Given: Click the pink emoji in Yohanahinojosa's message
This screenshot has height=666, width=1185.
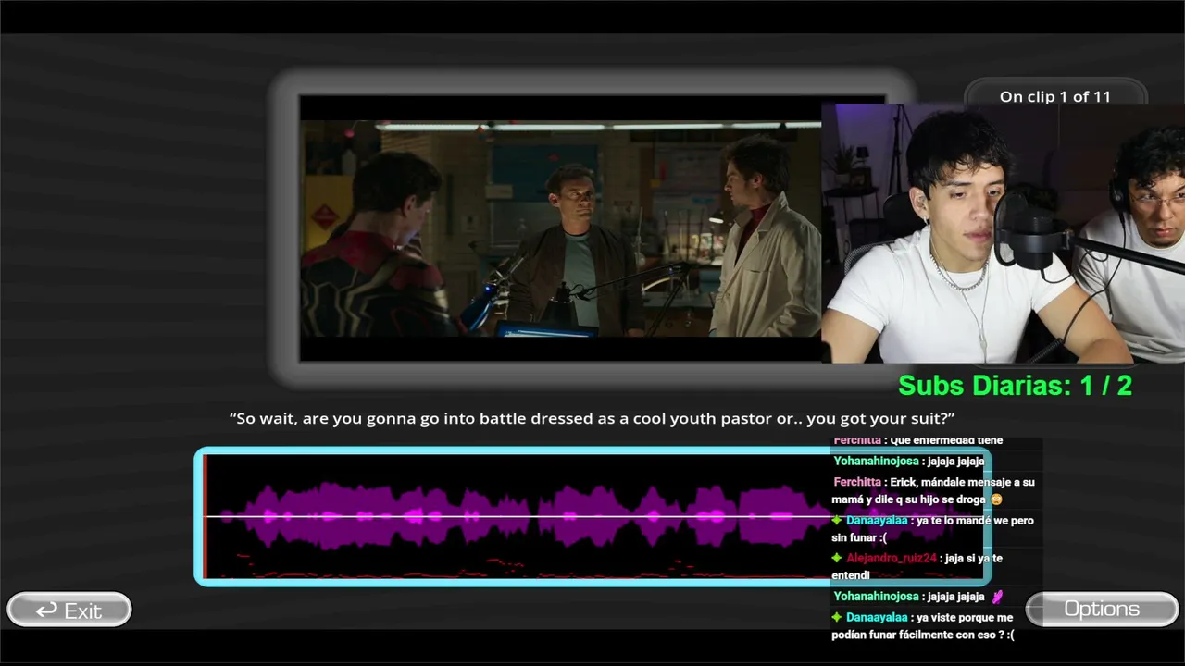Looking at the screenshot, I should (x=997, y=597).
